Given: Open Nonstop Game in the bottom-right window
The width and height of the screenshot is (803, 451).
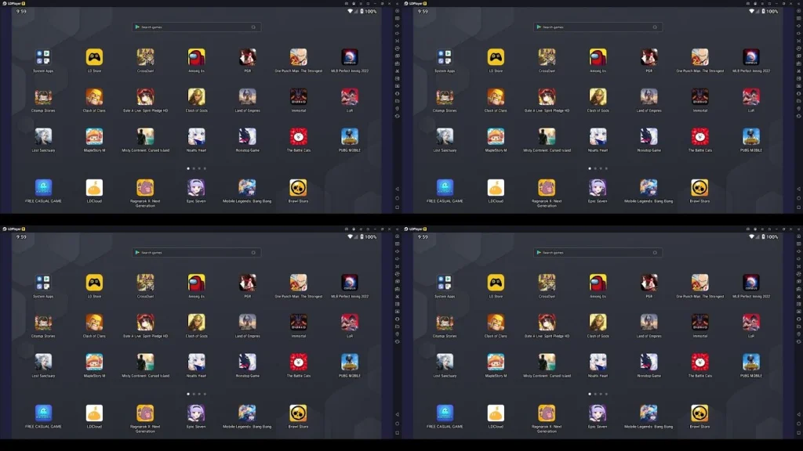Looking at the screenshot, I should coord(649,362).
